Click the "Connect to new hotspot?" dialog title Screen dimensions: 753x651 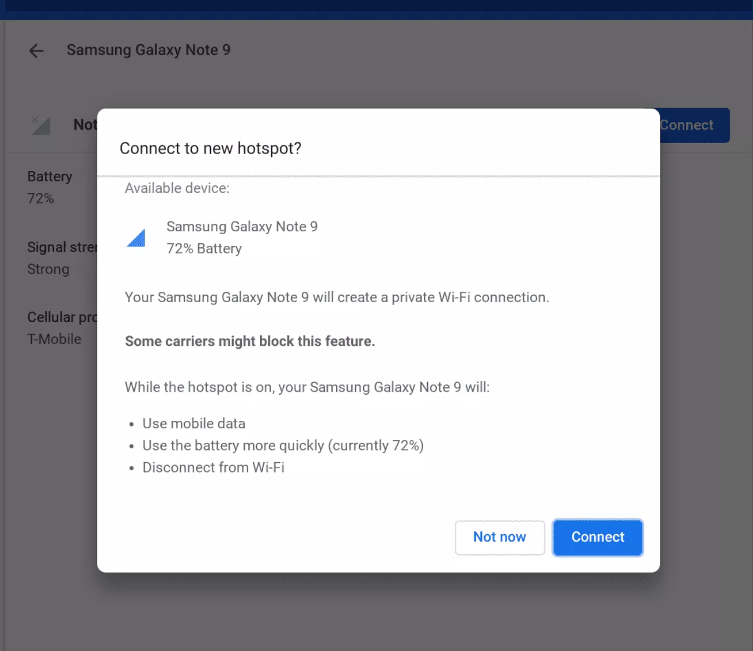[210, 149]
